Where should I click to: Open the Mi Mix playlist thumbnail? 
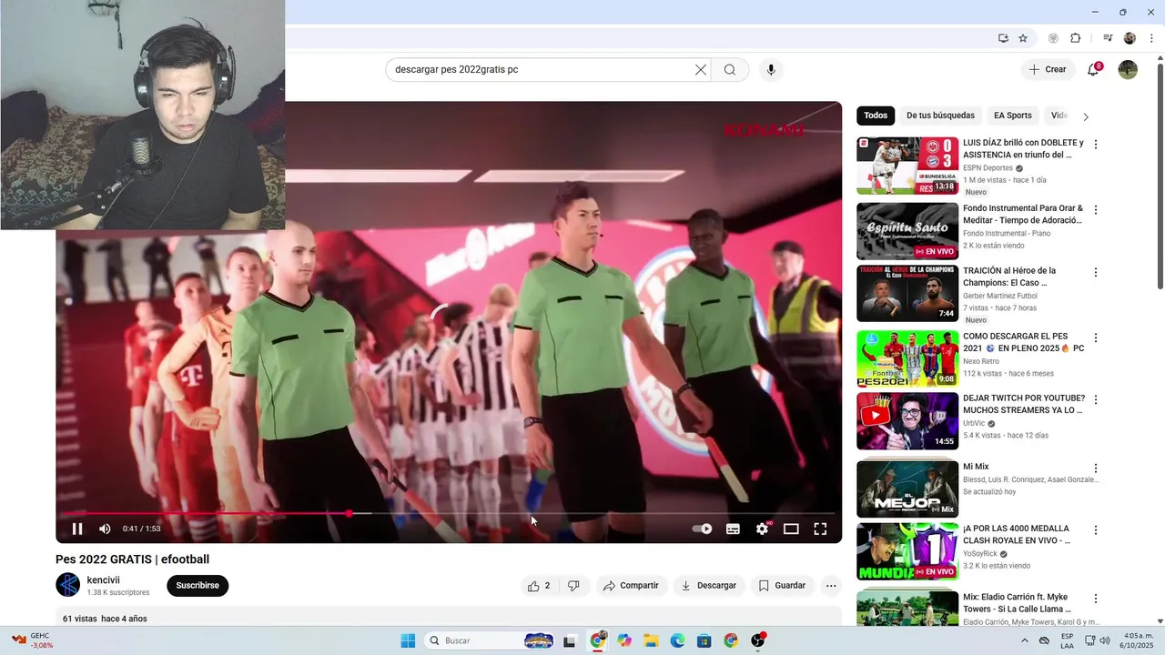coord(907,489)
